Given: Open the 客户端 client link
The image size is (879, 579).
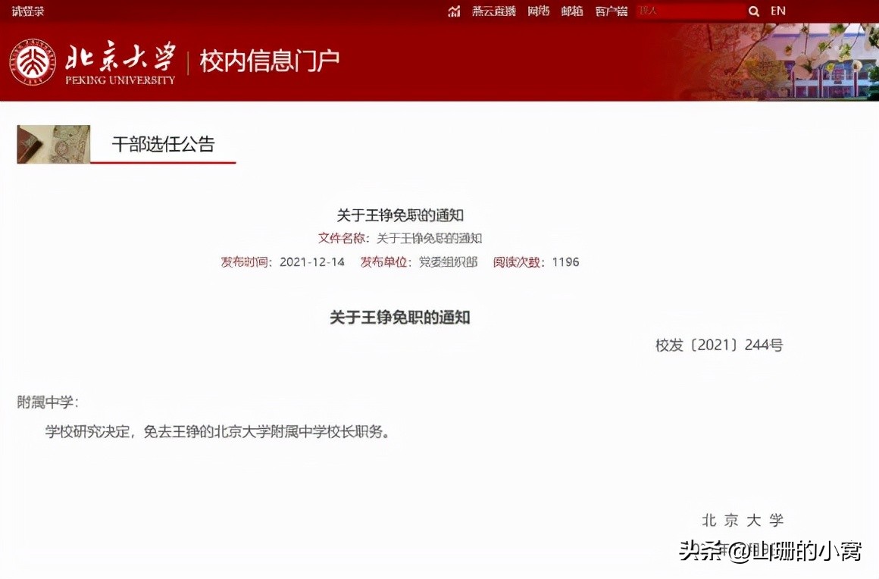Looking at the screenshot, I should [x=612, y=11].
